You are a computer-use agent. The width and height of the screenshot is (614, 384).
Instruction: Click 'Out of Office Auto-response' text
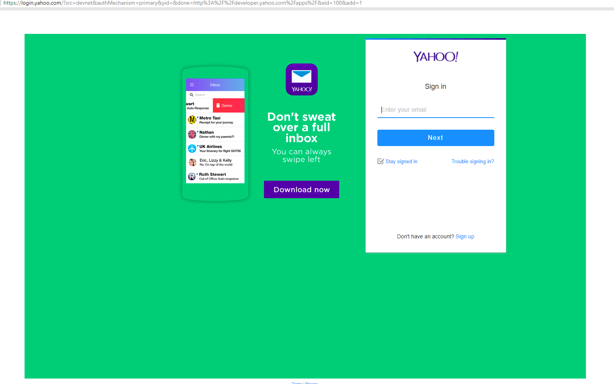(219, 179)
